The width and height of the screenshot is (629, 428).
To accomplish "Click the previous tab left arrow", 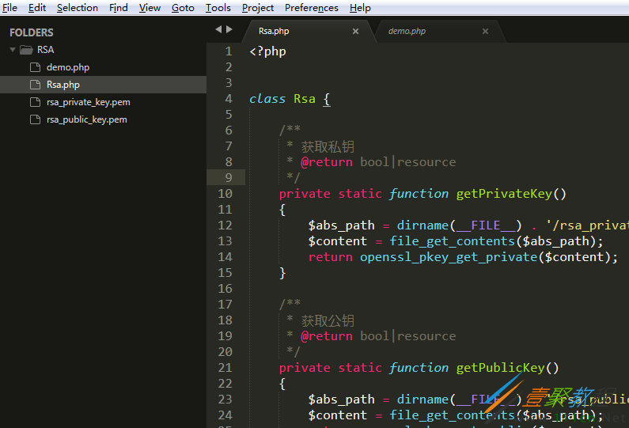I will (x=218, y=29).
